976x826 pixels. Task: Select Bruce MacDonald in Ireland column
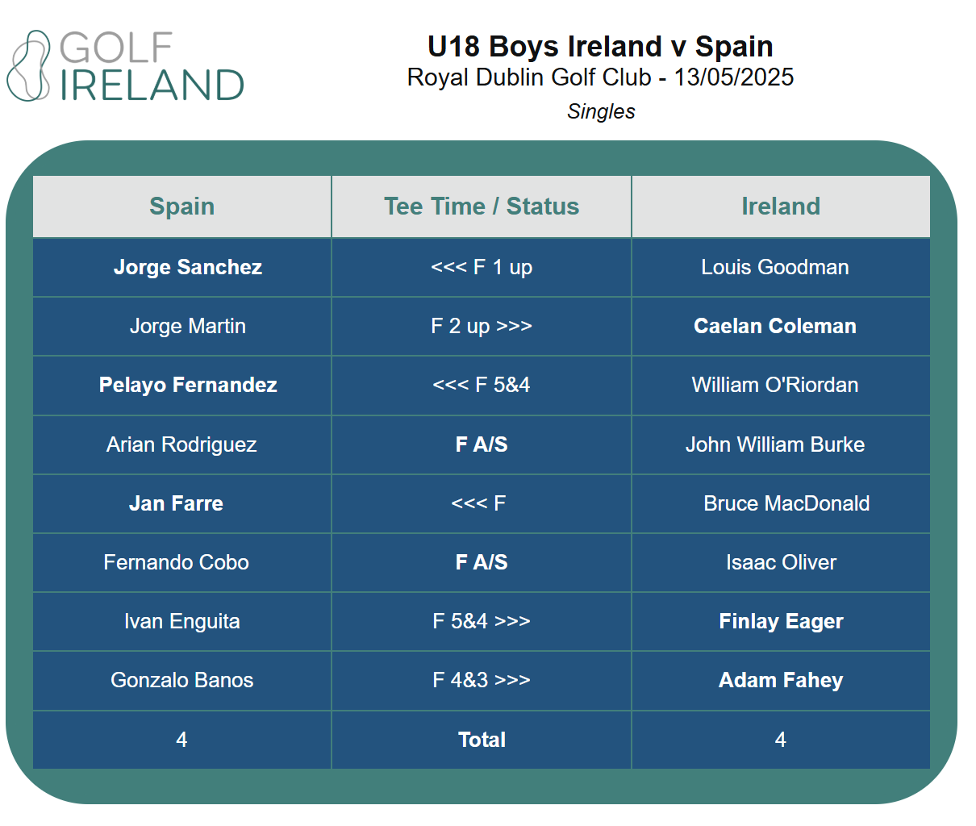pyautogui.click(x=786, y=503)
